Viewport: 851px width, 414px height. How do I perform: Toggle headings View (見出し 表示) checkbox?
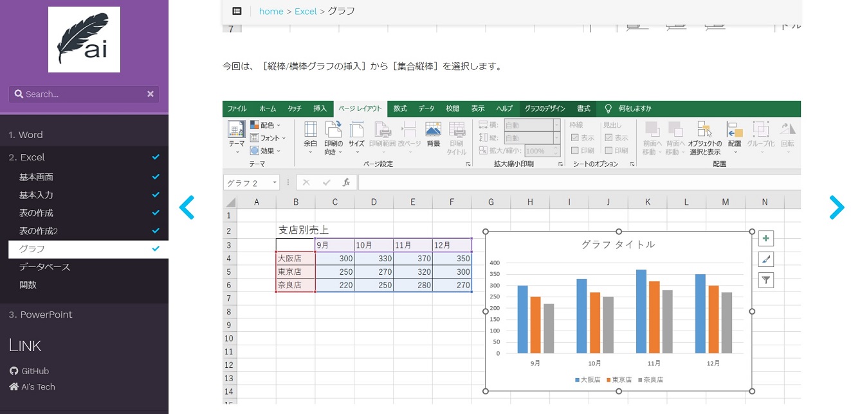pos(609,138)
